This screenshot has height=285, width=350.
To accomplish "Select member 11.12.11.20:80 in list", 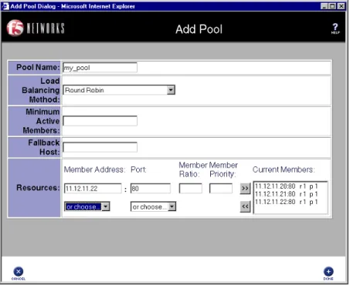I will coord(286,186).
